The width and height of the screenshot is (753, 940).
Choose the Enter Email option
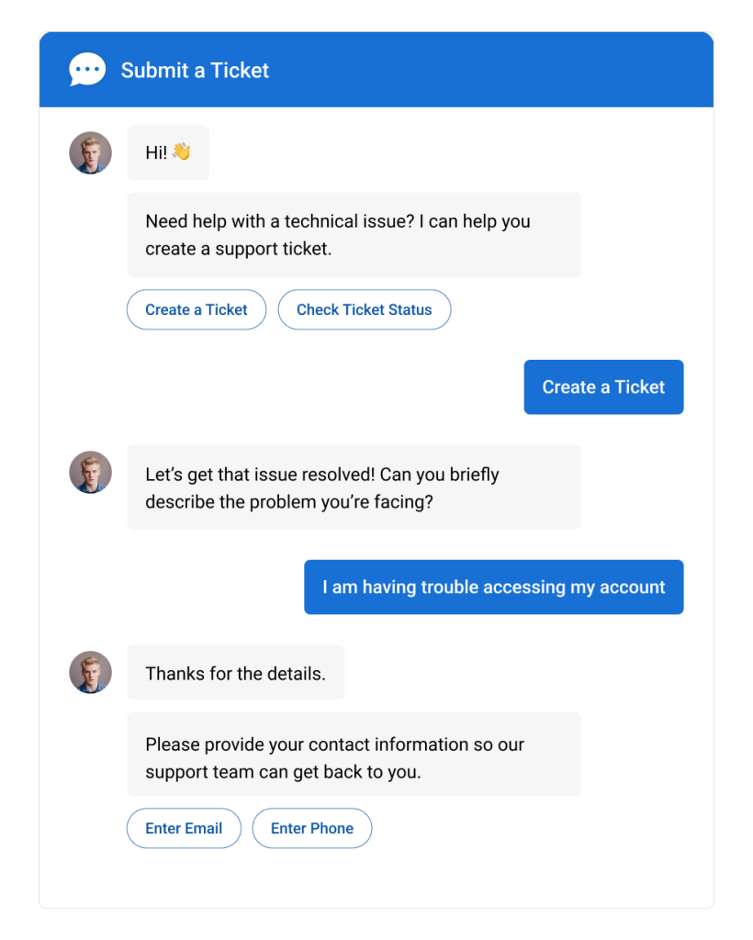pos(184,828)
